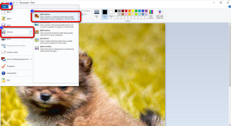Choose the BMP picture icon
The image size is (231, 126).
pyautogui.click(x=37, y=32)
